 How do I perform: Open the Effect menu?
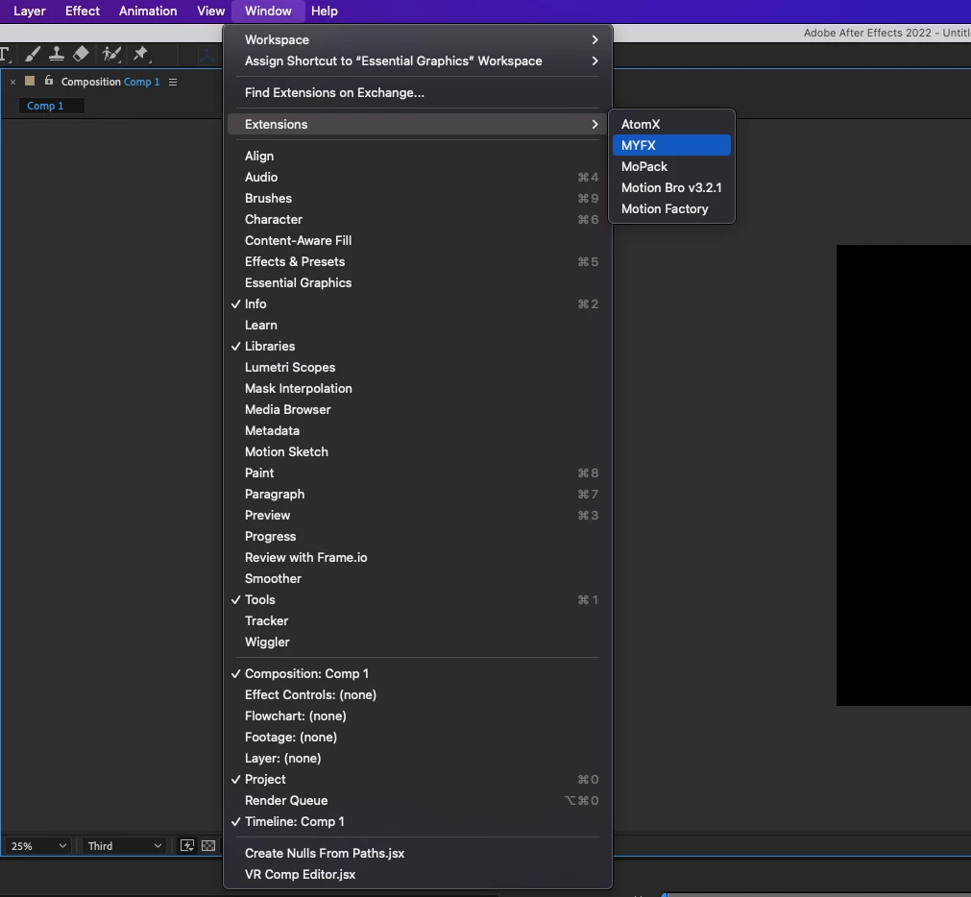pyautogui.click(x=83, y=12)
